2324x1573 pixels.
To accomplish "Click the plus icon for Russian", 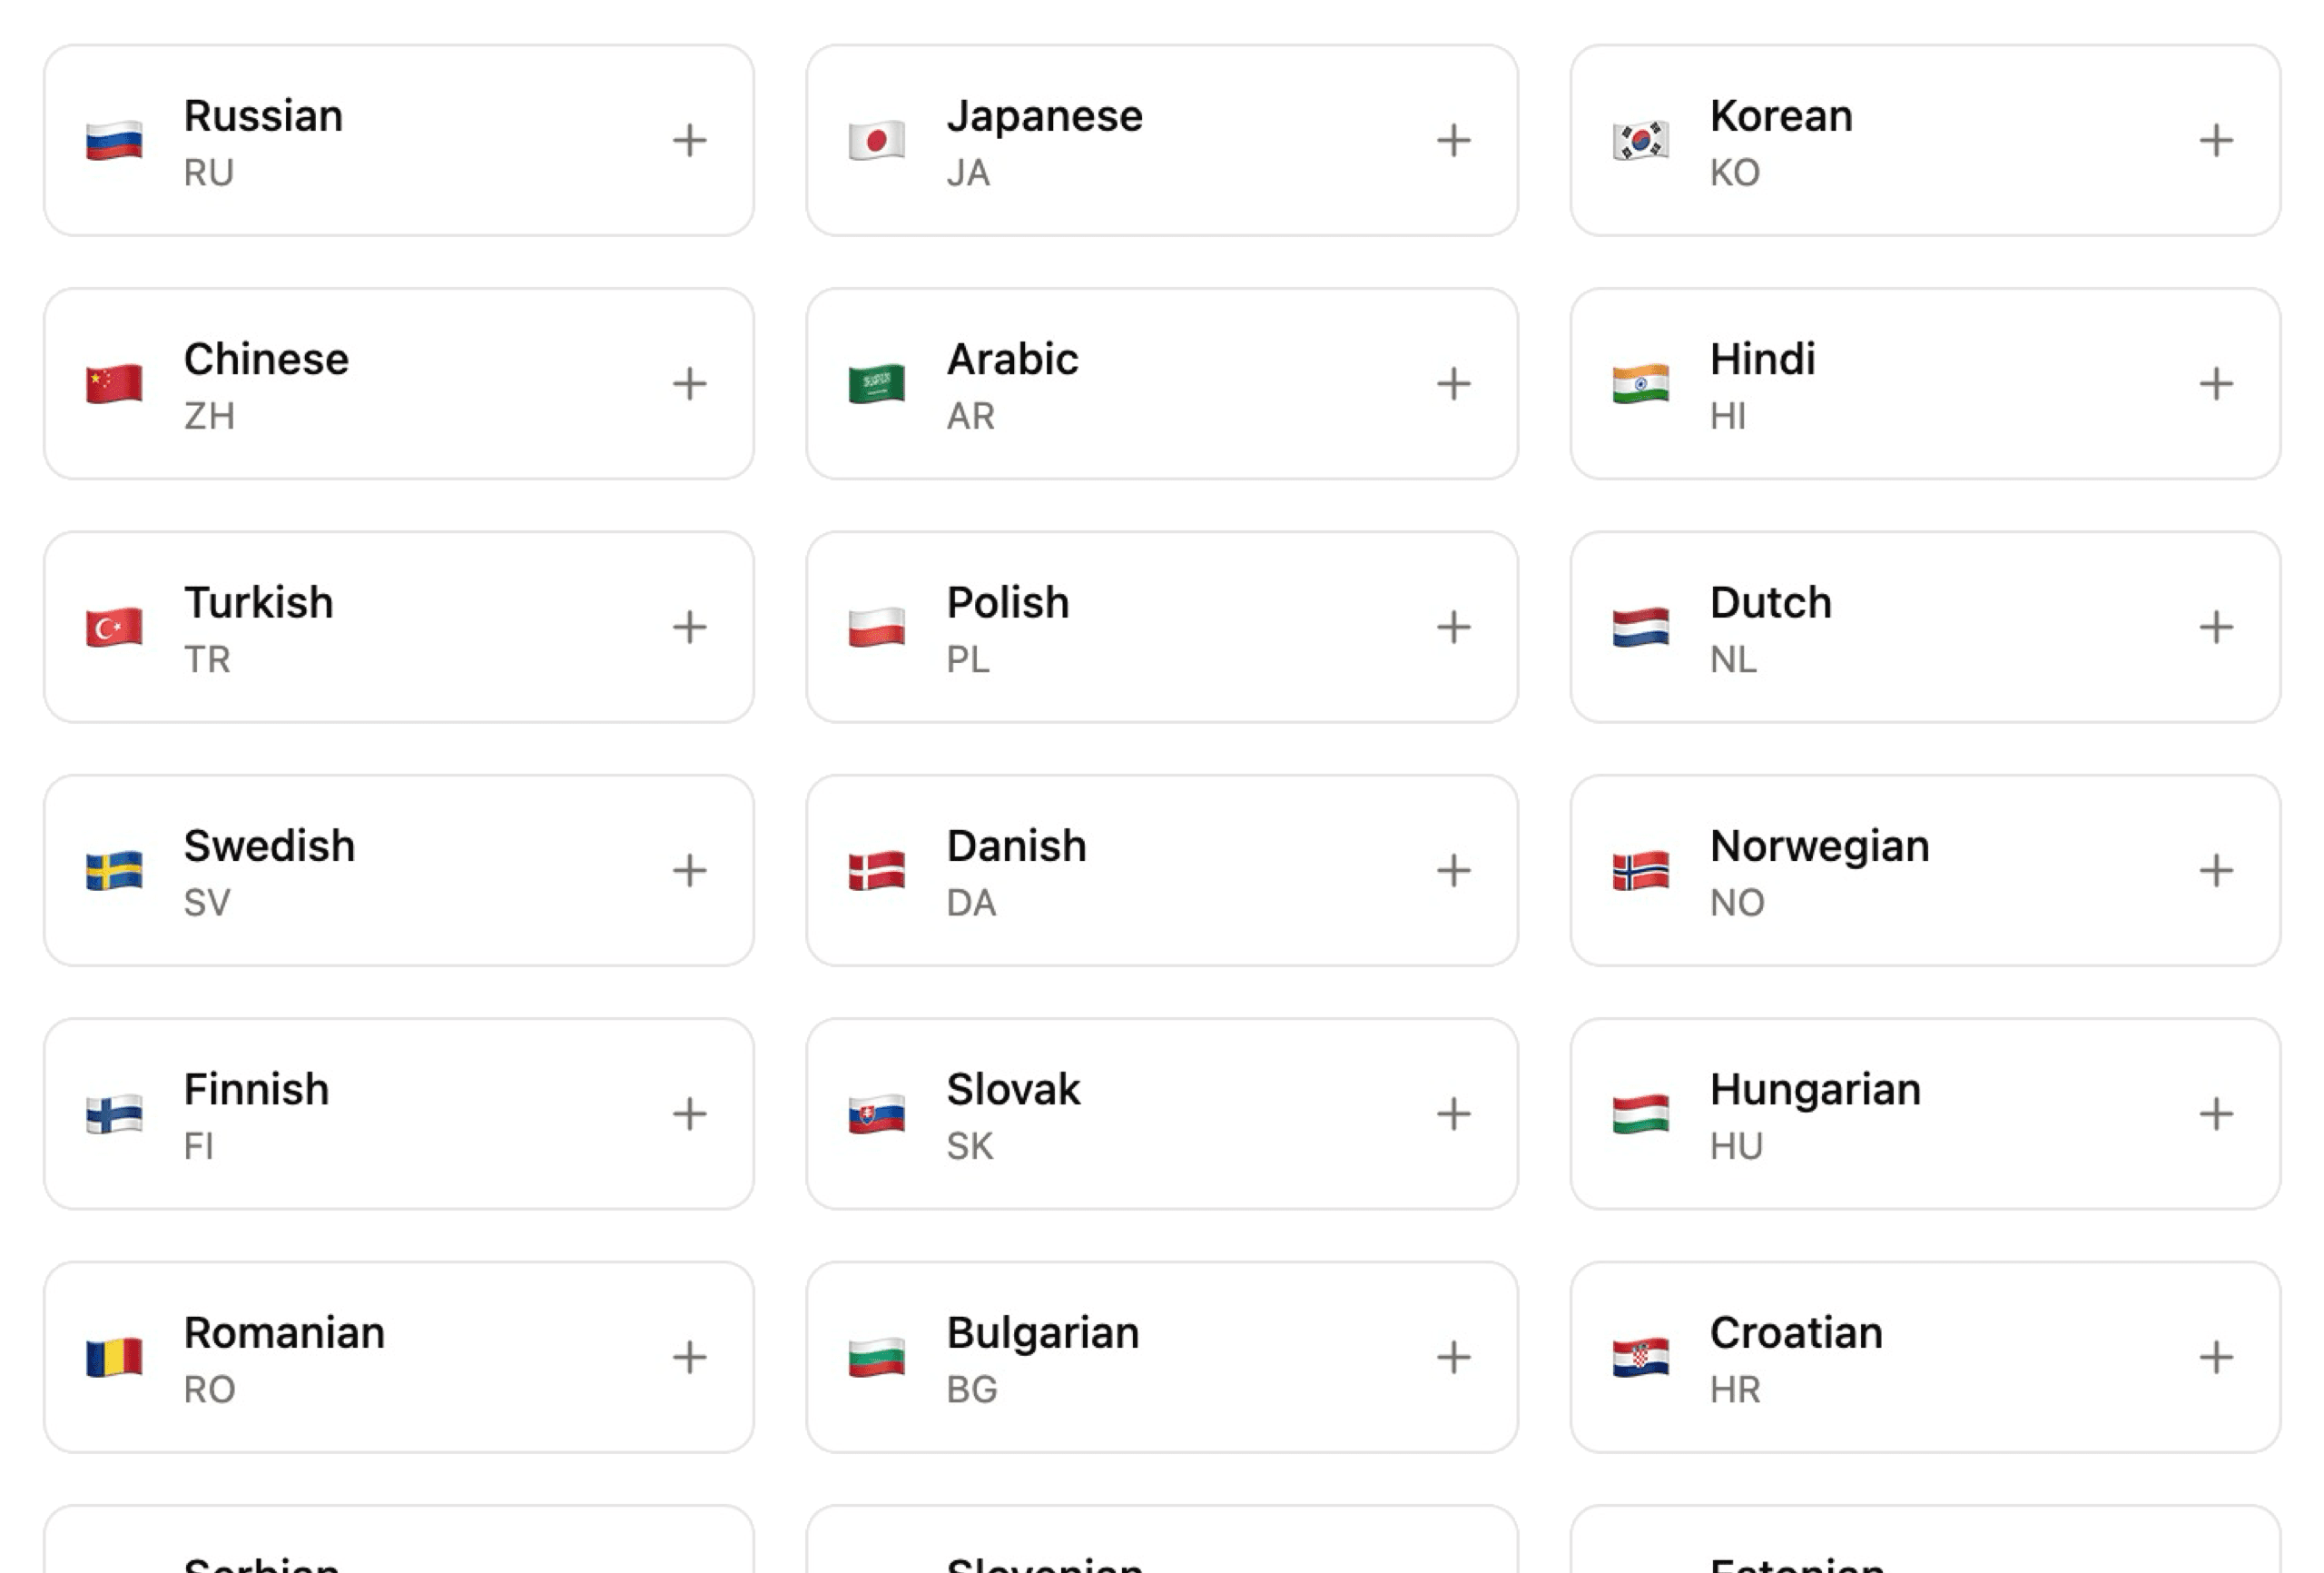I will pos(689,140).
